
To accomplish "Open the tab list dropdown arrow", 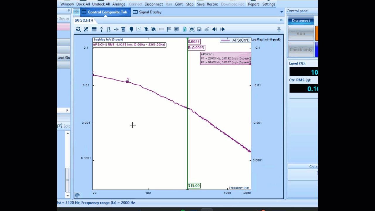I will coord(282,12).
